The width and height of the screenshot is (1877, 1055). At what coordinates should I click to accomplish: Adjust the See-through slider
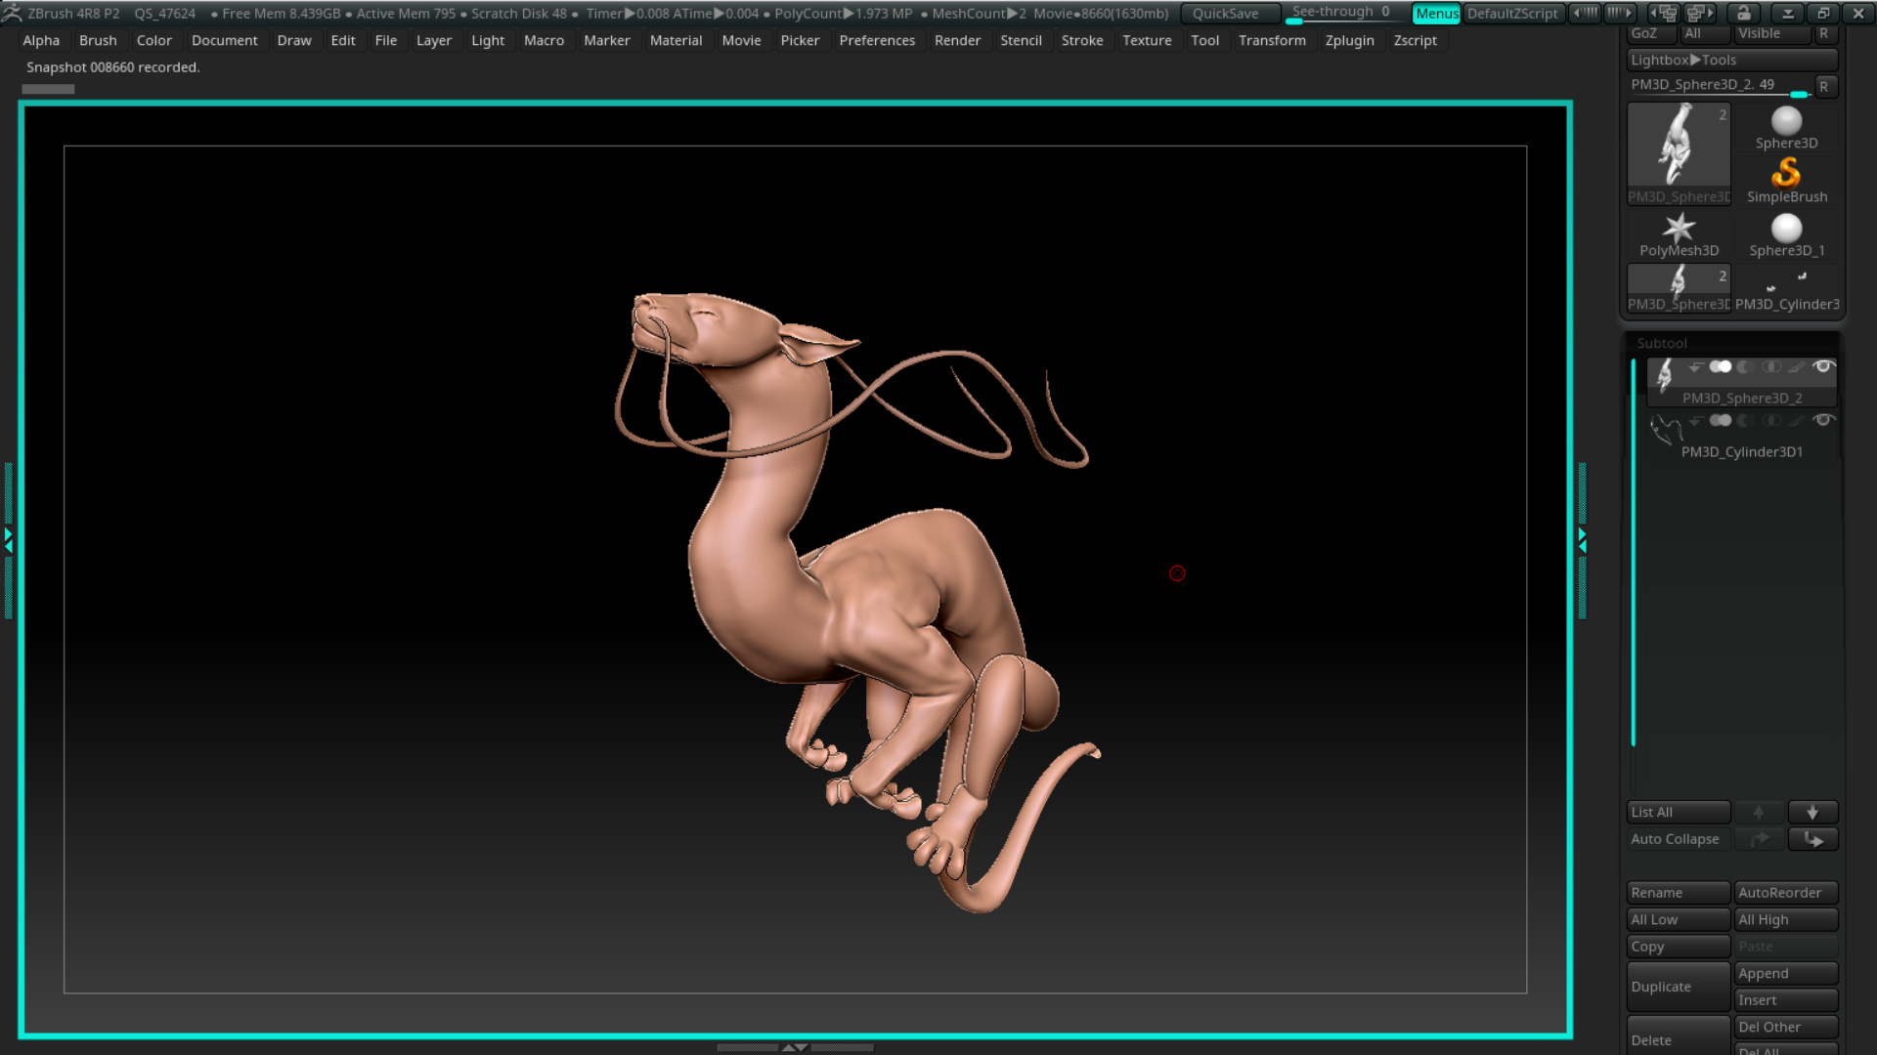click(1345, 14)
